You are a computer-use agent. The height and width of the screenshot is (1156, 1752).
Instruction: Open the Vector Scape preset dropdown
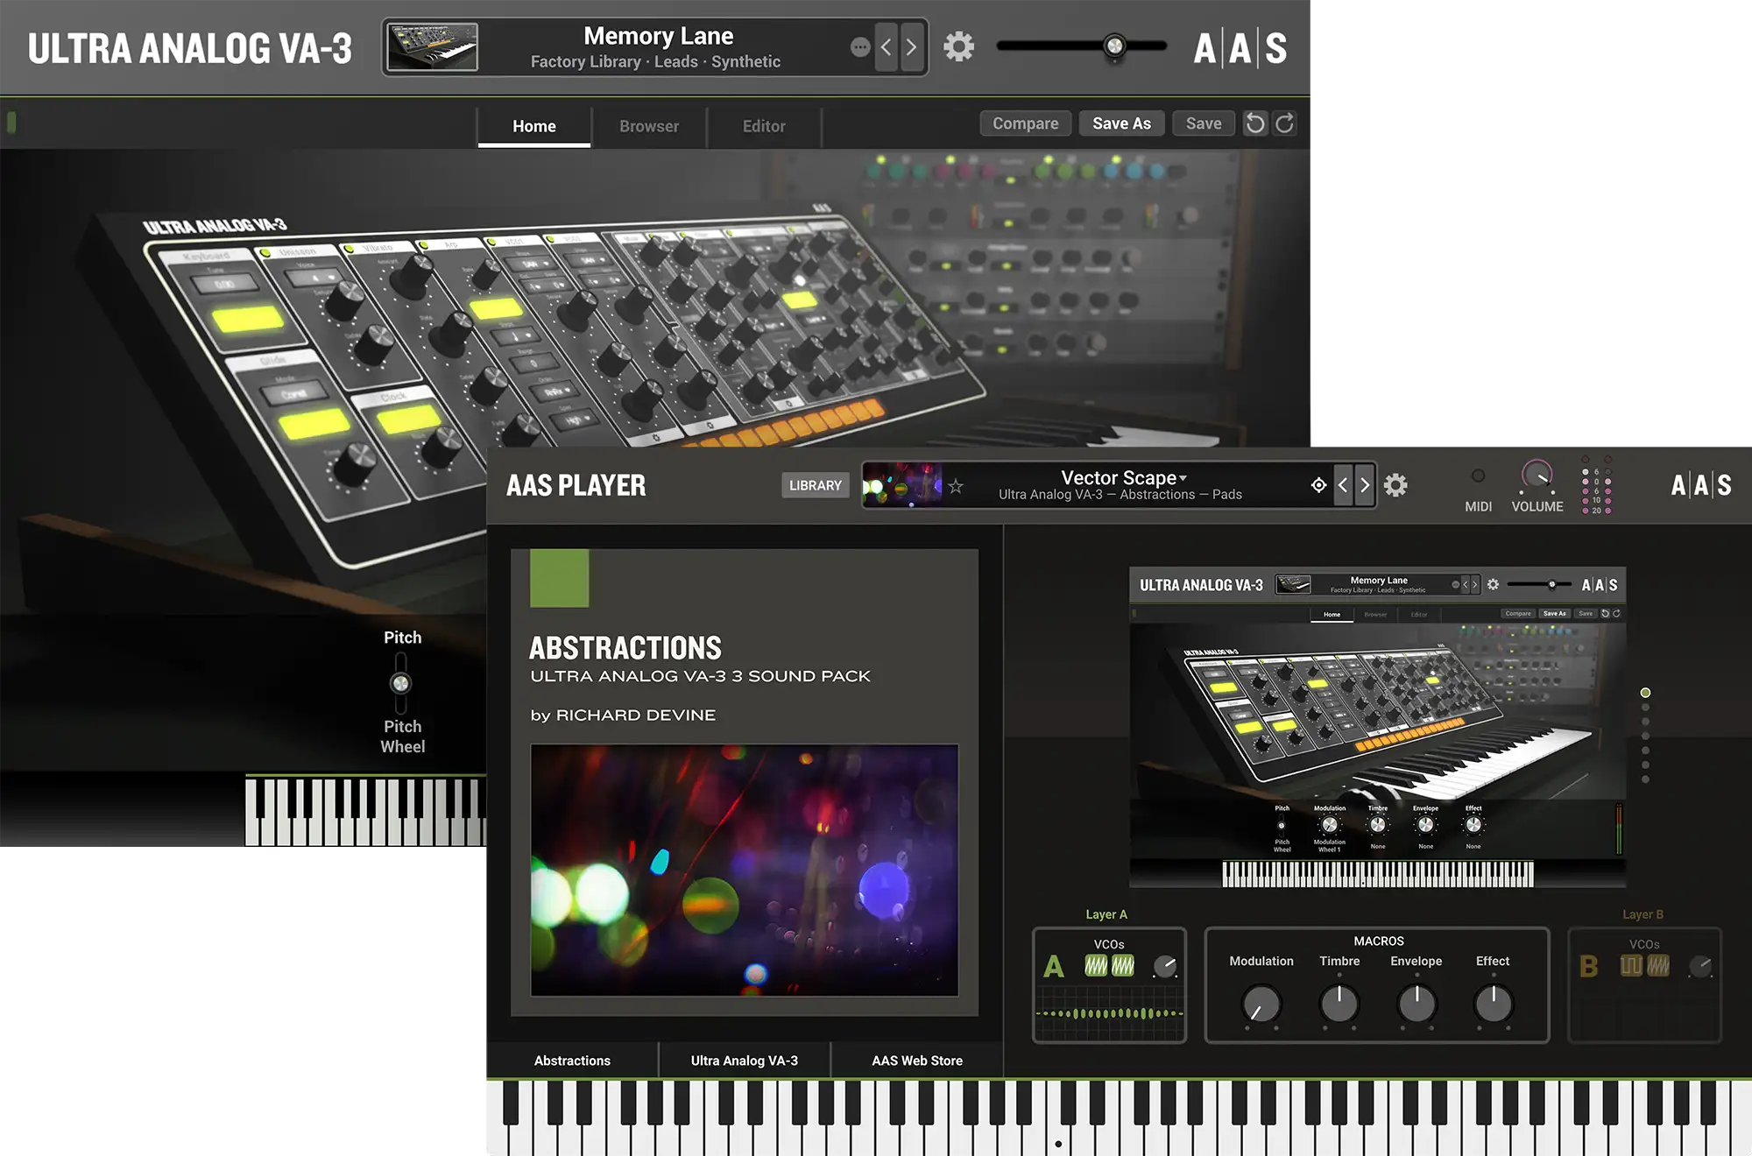(1124, 477)
